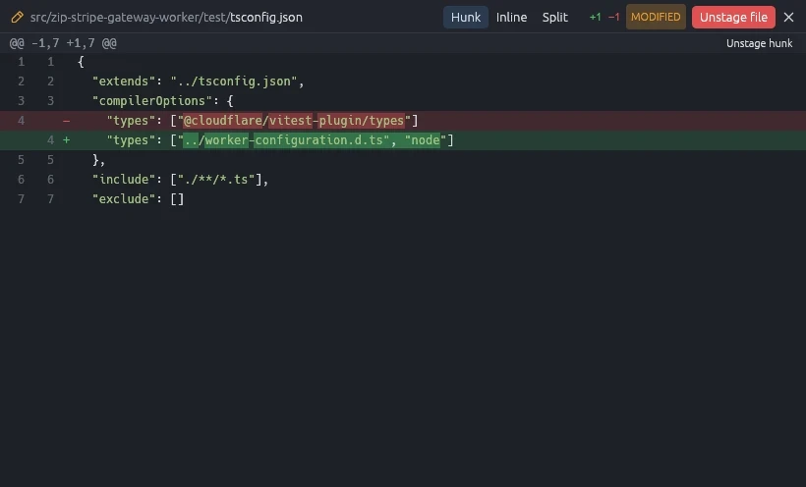Click the −1 deletions count
The height and width of the screenshot is (487, 806).
click(x=613, y=17)
